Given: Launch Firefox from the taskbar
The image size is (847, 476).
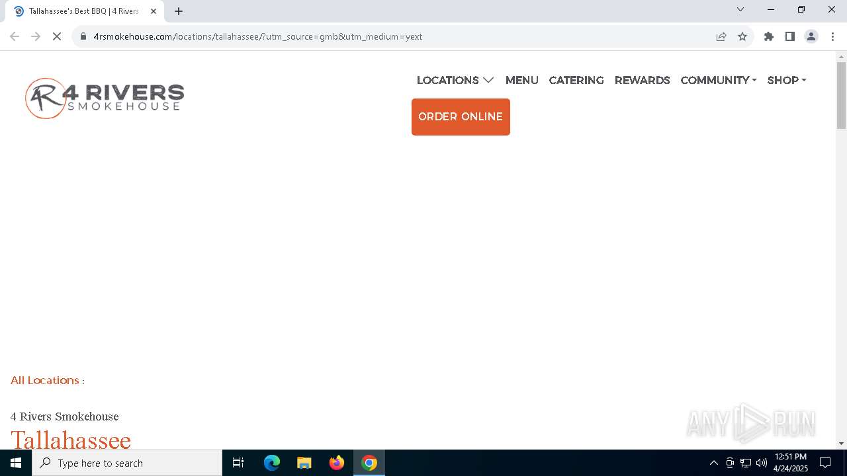Looking at the screenshot, I should click(337, 463).
